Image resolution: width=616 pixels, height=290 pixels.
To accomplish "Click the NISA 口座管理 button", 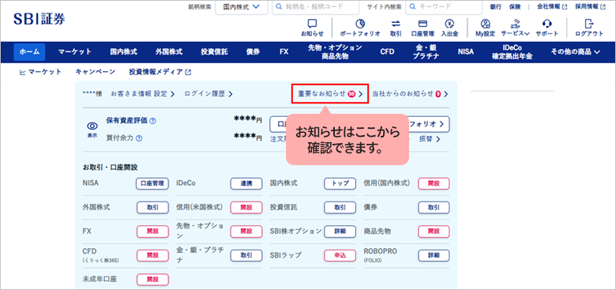I will [152, 183].
